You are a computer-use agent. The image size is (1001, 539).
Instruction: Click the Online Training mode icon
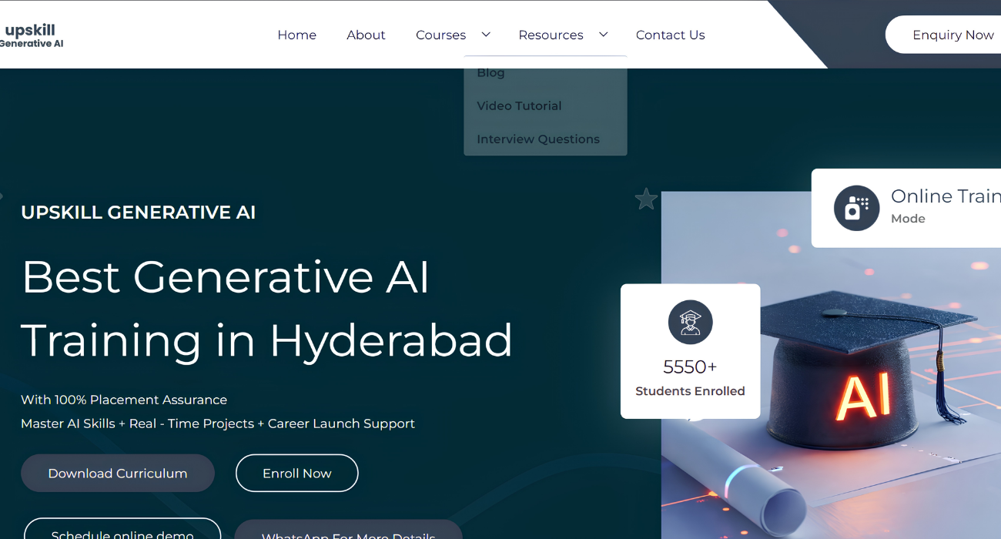856,208
